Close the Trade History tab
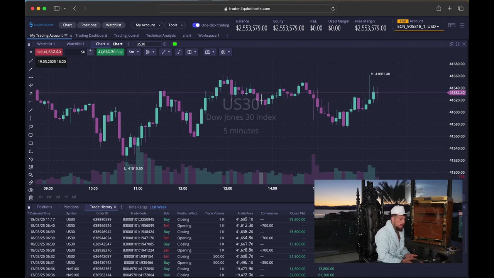This screenshot has width=494, height=278. 115,207
